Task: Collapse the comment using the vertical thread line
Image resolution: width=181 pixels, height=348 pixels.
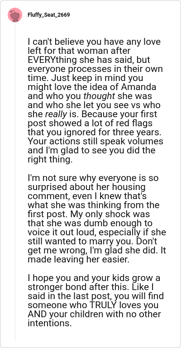Action: (x=15, y=181)
